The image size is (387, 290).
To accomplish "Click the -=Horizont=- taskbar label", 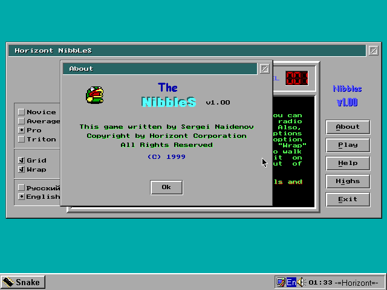I will (356, 283).
